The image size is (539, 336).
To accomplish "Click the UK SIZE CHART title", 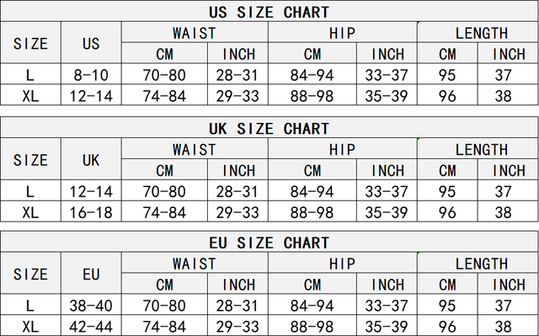I will tap(269, 129).
